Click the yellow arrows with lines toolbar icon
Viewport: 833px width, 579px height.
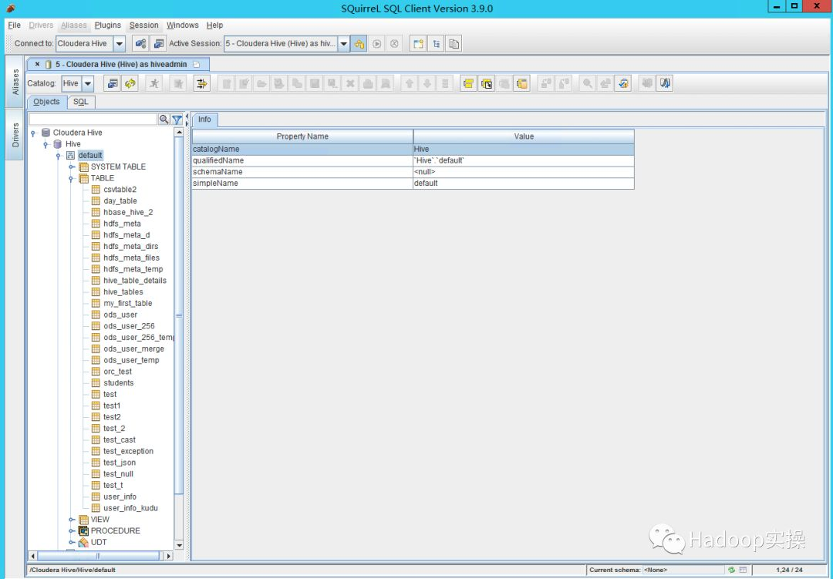click(202, 83)
